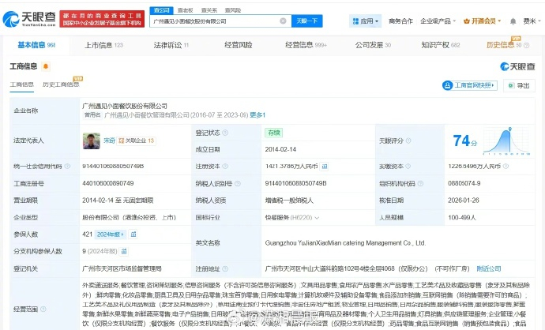
Task: Select the 查风险 search tab
Action: pos(232,10)
